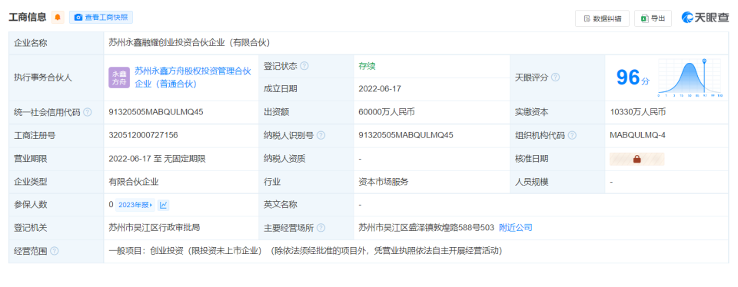The image size is (738, 287).
Task: Click help icon beside 天眼评分
Action: 555,78
